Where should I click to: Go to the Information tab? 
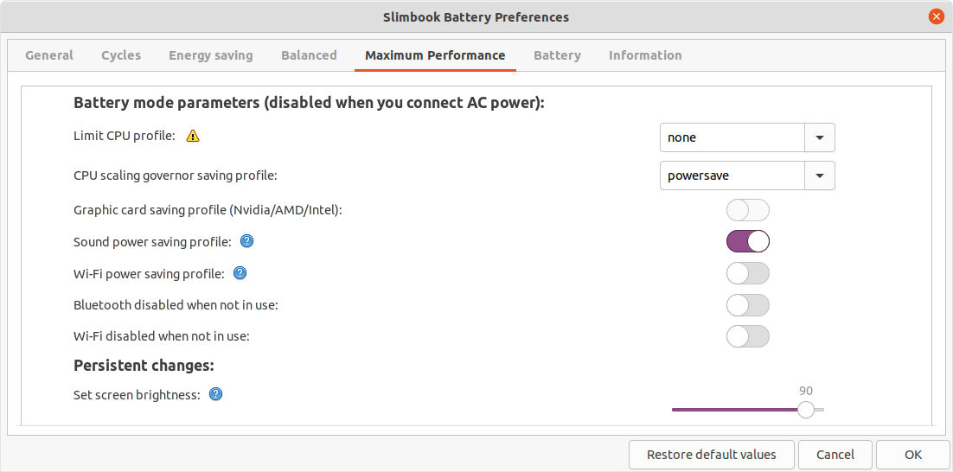pos(645,55)
